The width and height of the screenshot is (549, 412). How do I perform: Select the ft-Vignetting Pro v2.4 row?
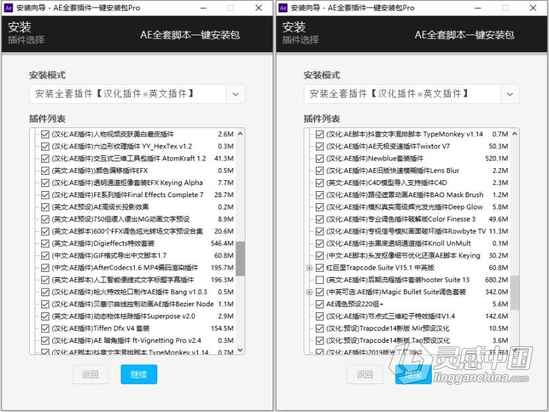(x=138, y=341)
